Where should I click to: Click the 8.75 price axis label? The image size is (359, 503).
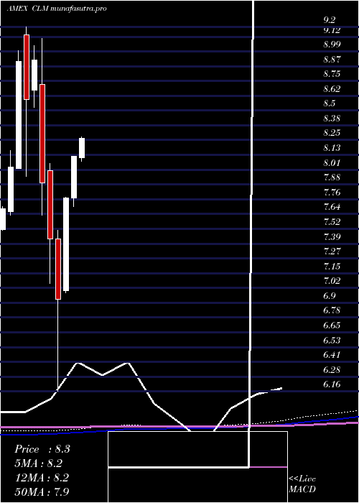[332, 74]
